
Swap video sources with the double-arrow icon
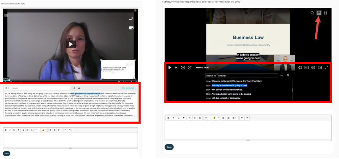coord(131,19)
